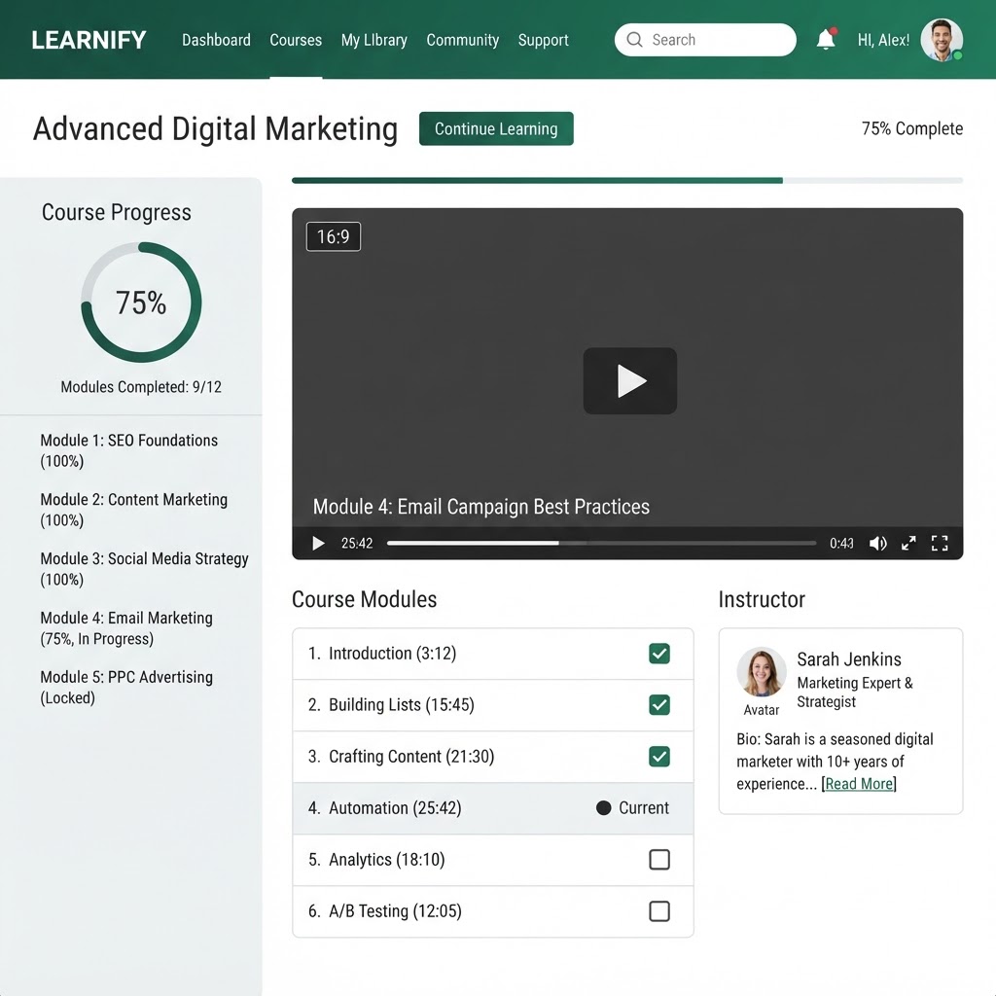Open the Read More bio link
This screenshot has height=996, width=996.
point(859,784)
